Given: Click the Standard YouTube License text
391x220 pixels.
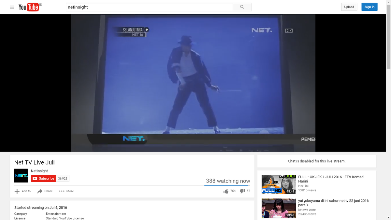Looking at the screenshot, I should point(65,218).
